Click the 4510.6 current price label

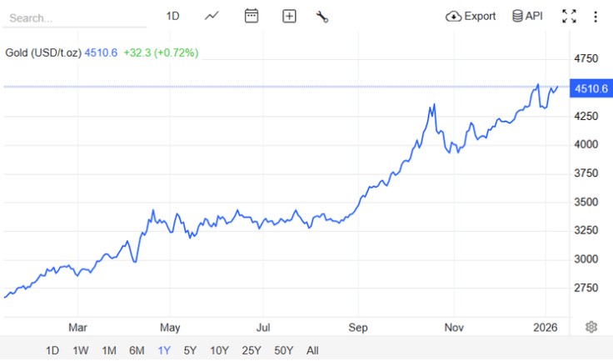[591, 88]
